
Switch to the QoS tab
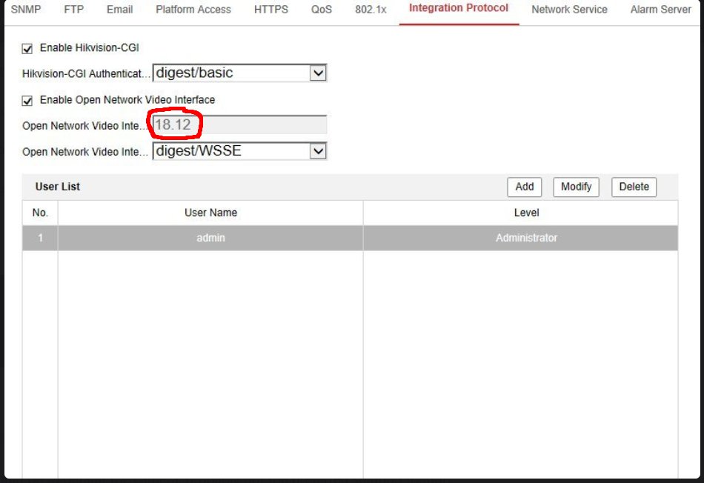point(322,10)
